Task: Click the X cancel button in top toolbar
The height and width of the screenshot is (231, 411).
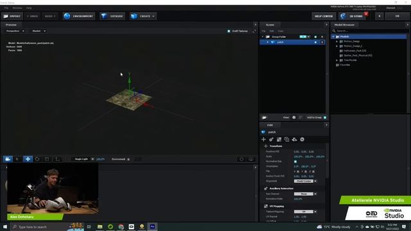Action: (380, 16)
